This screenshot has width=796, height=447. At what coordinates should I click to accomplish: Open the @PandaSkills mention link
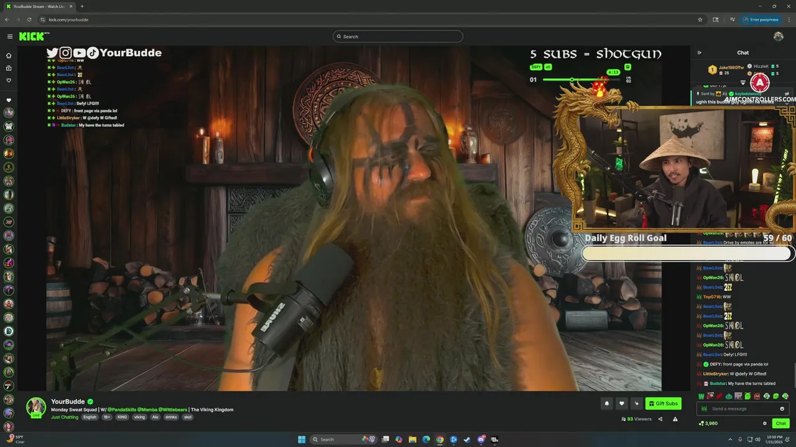pos(121,410)
